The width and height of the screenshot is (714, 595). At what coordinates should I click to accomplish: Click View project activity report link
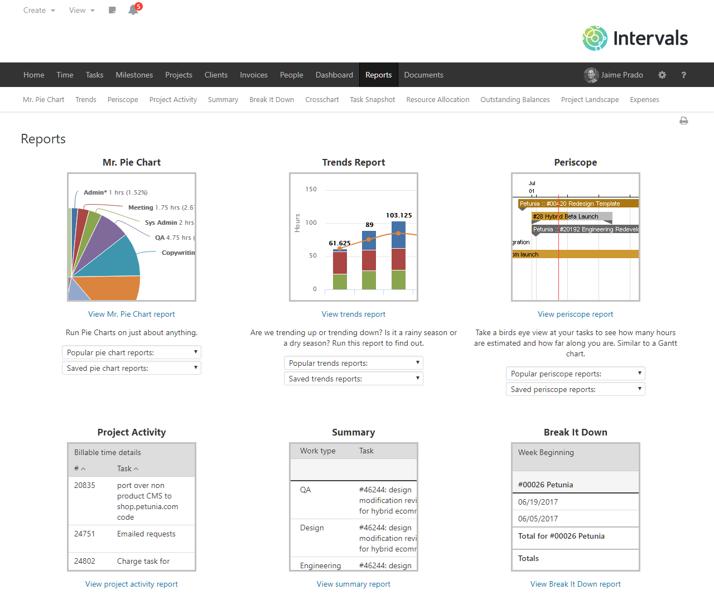(132, 584)
